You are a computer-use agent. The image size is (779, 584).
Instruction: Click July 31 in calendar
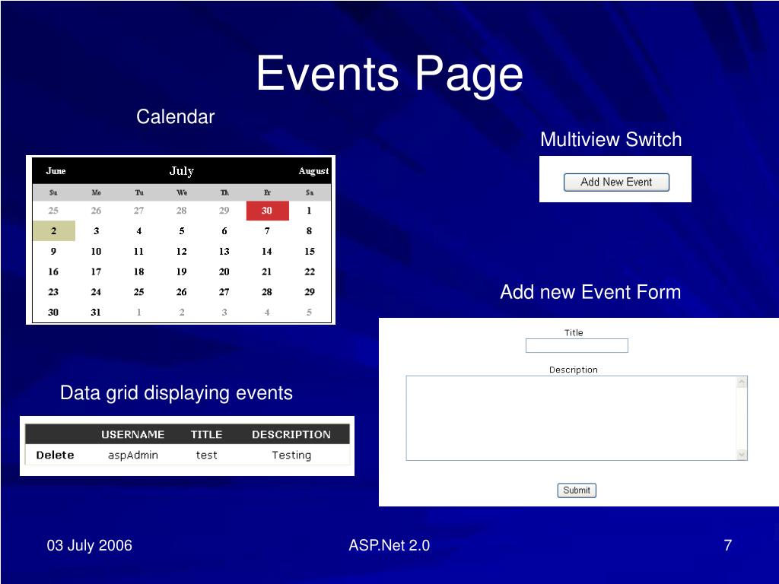click(x=96, y=313)
